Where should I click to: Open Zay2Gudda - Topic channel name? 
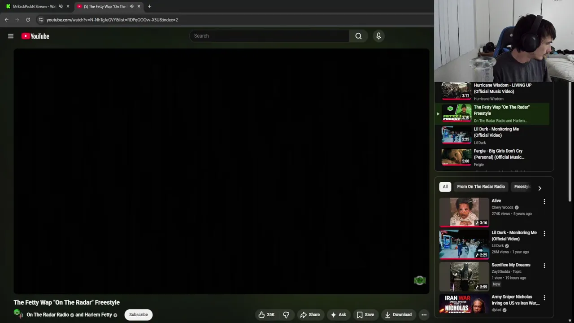(x=506, y=272)
